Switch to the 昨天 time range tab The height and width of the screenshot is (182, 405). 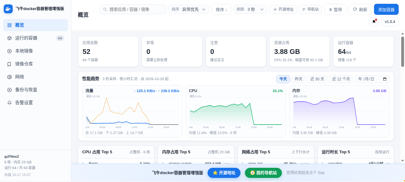click(x=299, y=79)
